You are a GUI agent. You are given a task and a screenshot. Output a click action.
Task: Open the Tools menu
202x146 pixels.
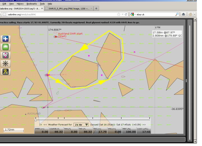click(x=42, y=4)
